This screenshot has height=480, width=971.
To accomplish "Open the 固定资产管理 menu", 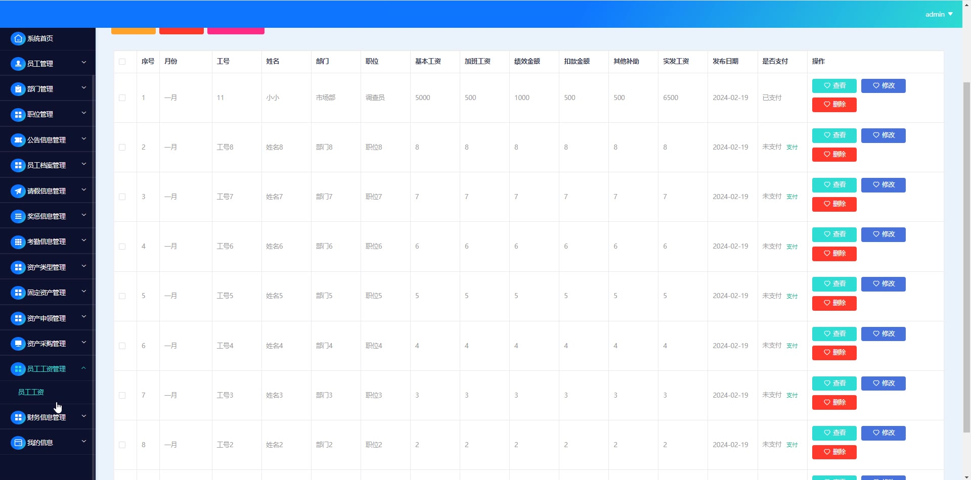I will point(48,293).
